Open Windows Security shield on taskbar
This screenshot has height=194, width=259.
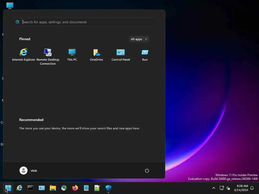[x=108, y=188]
